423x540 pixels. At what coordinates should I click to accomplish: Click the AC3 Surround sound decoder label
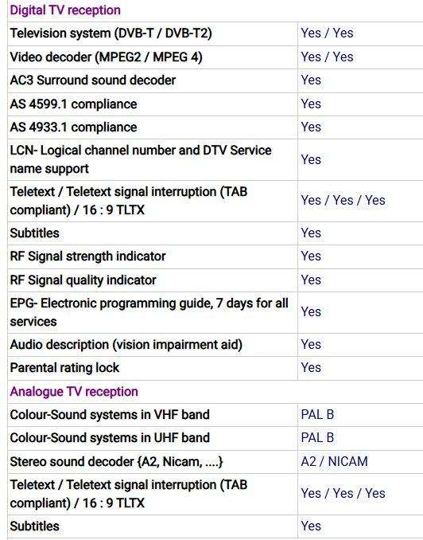pos(93,80)
